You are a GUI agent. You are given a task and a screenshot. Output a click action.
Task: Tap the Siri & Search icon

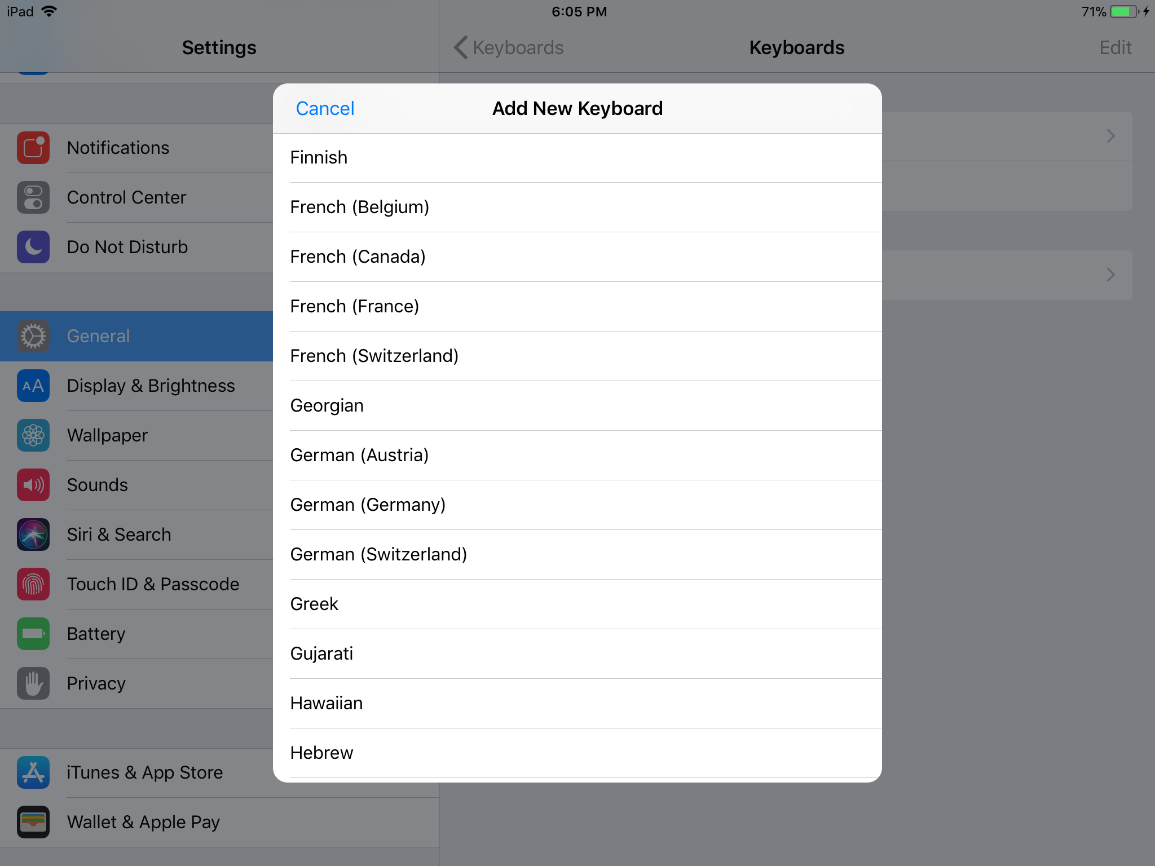coord(33,534)
